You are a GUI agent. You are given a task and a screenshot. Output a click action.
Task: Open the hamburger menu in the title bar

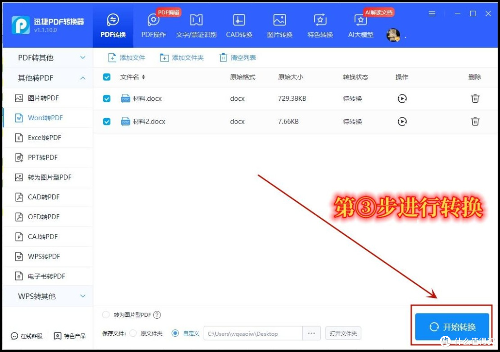pos(432,14)
